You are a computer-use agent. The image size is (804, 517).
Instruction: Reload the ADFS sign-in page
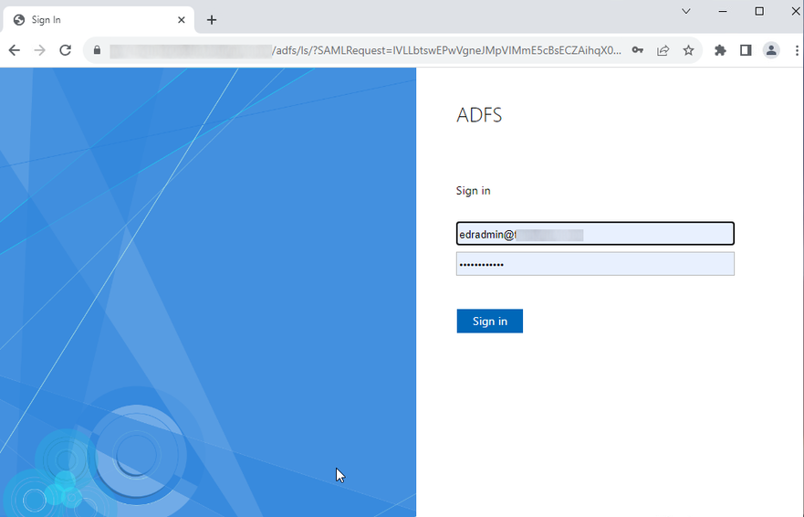pyautogui.click(x=65, y=50)
